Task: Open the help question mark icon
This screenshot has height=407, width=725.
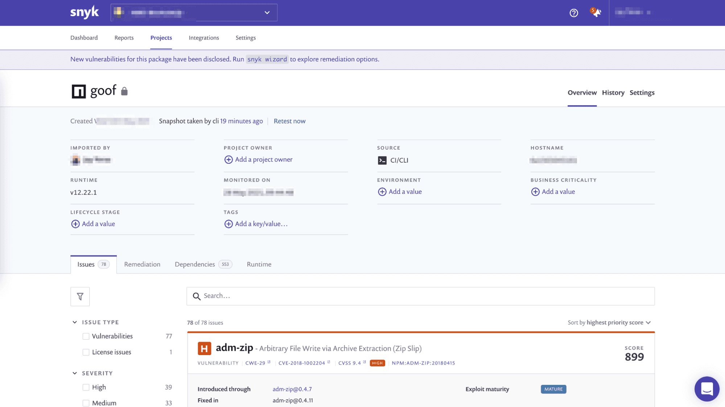Action: point(573,13)
